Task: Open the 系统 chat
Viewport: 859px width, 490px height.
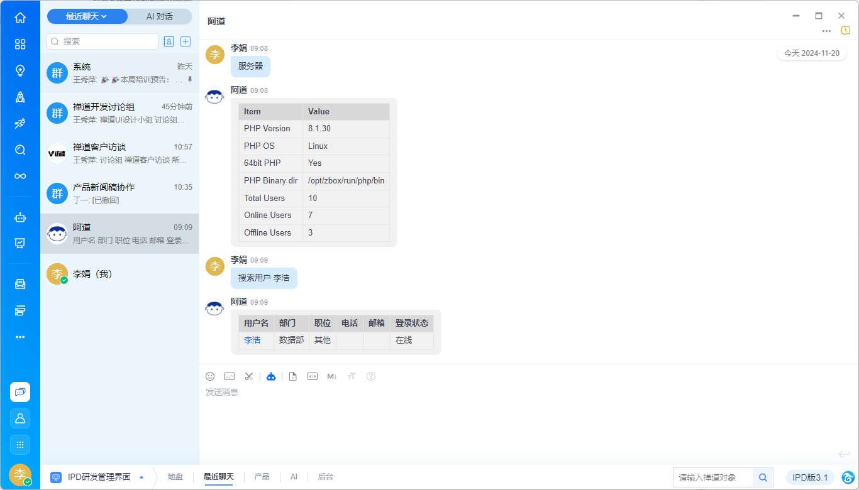Action: pyautogui.click(x=119, y=73)
